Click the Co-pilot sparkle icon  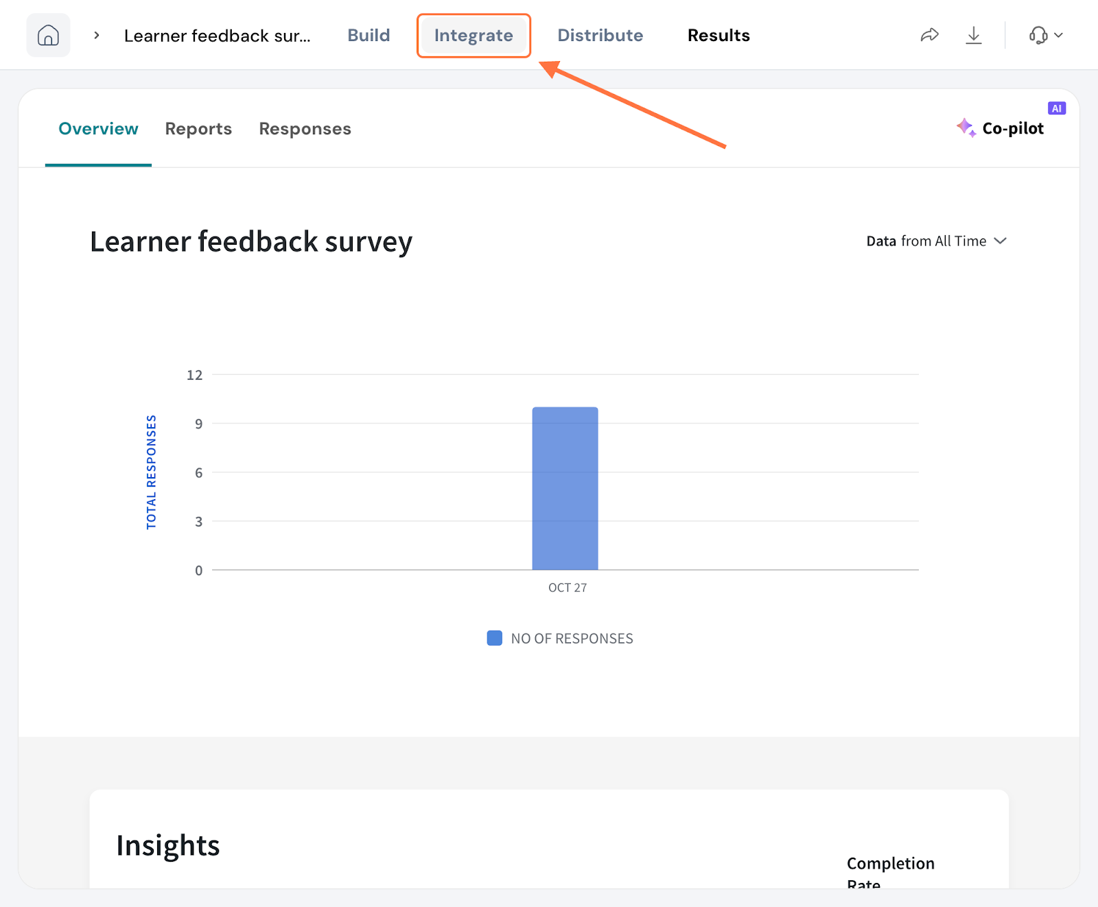click(x=966, y=128)
